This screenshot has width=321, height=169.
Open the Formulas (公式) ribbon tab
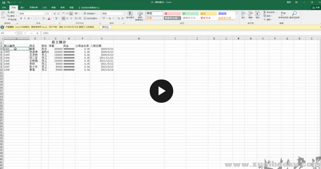point(45,7)
